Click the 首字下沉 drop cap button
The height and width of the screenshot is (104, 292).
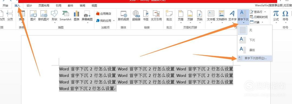243,17
